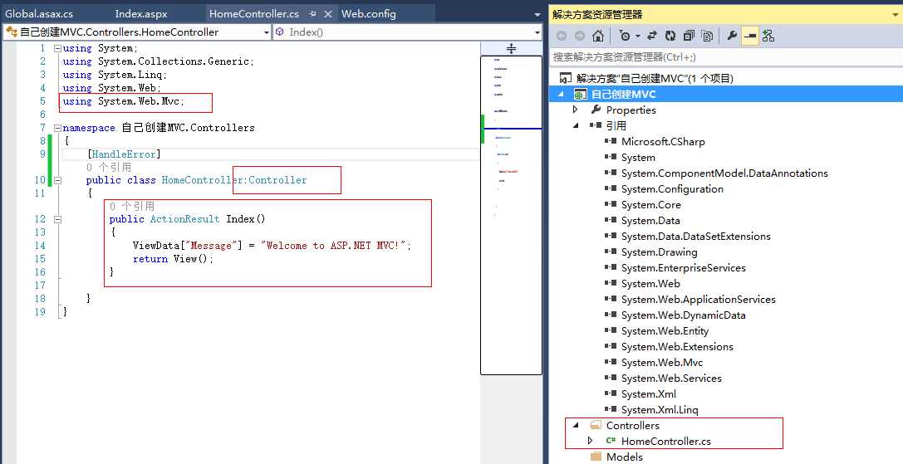Click the '0 个引用' CodeLens above Index()
Image resolution: width=903 pixels, height=464 pixels.
132,206
